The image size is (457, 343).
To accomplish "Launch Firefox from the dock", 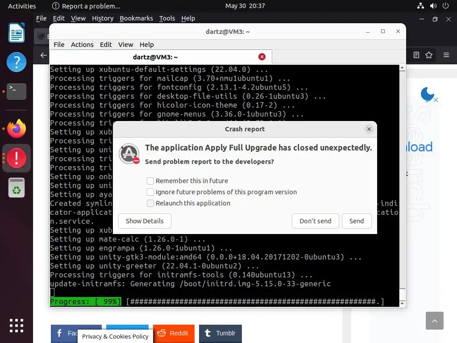I will point(17,128).
